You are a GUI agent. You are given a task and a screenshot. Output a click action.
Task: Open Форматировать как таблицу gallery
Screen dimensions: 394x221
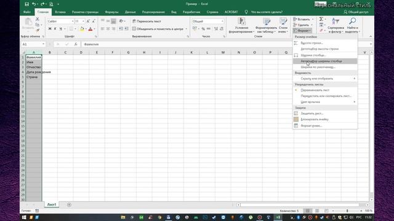266,25
